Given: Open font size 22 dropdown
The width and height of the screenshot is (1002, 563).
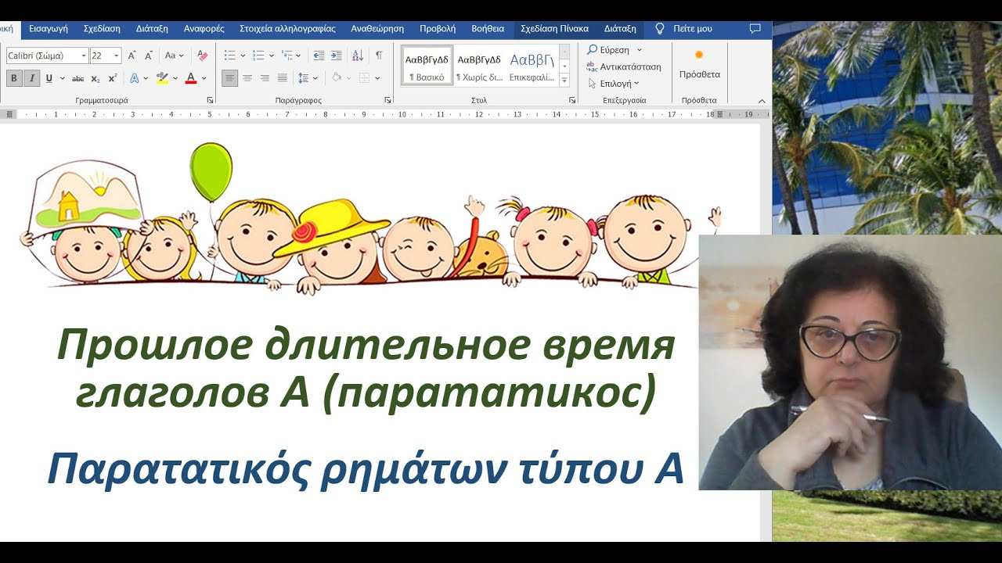Looking at the screenshot, I should 117,56.
